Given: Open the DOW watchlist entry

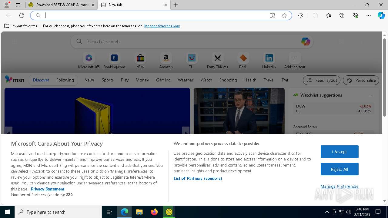Looking at the screenshot, I should [x=333, y=108].
